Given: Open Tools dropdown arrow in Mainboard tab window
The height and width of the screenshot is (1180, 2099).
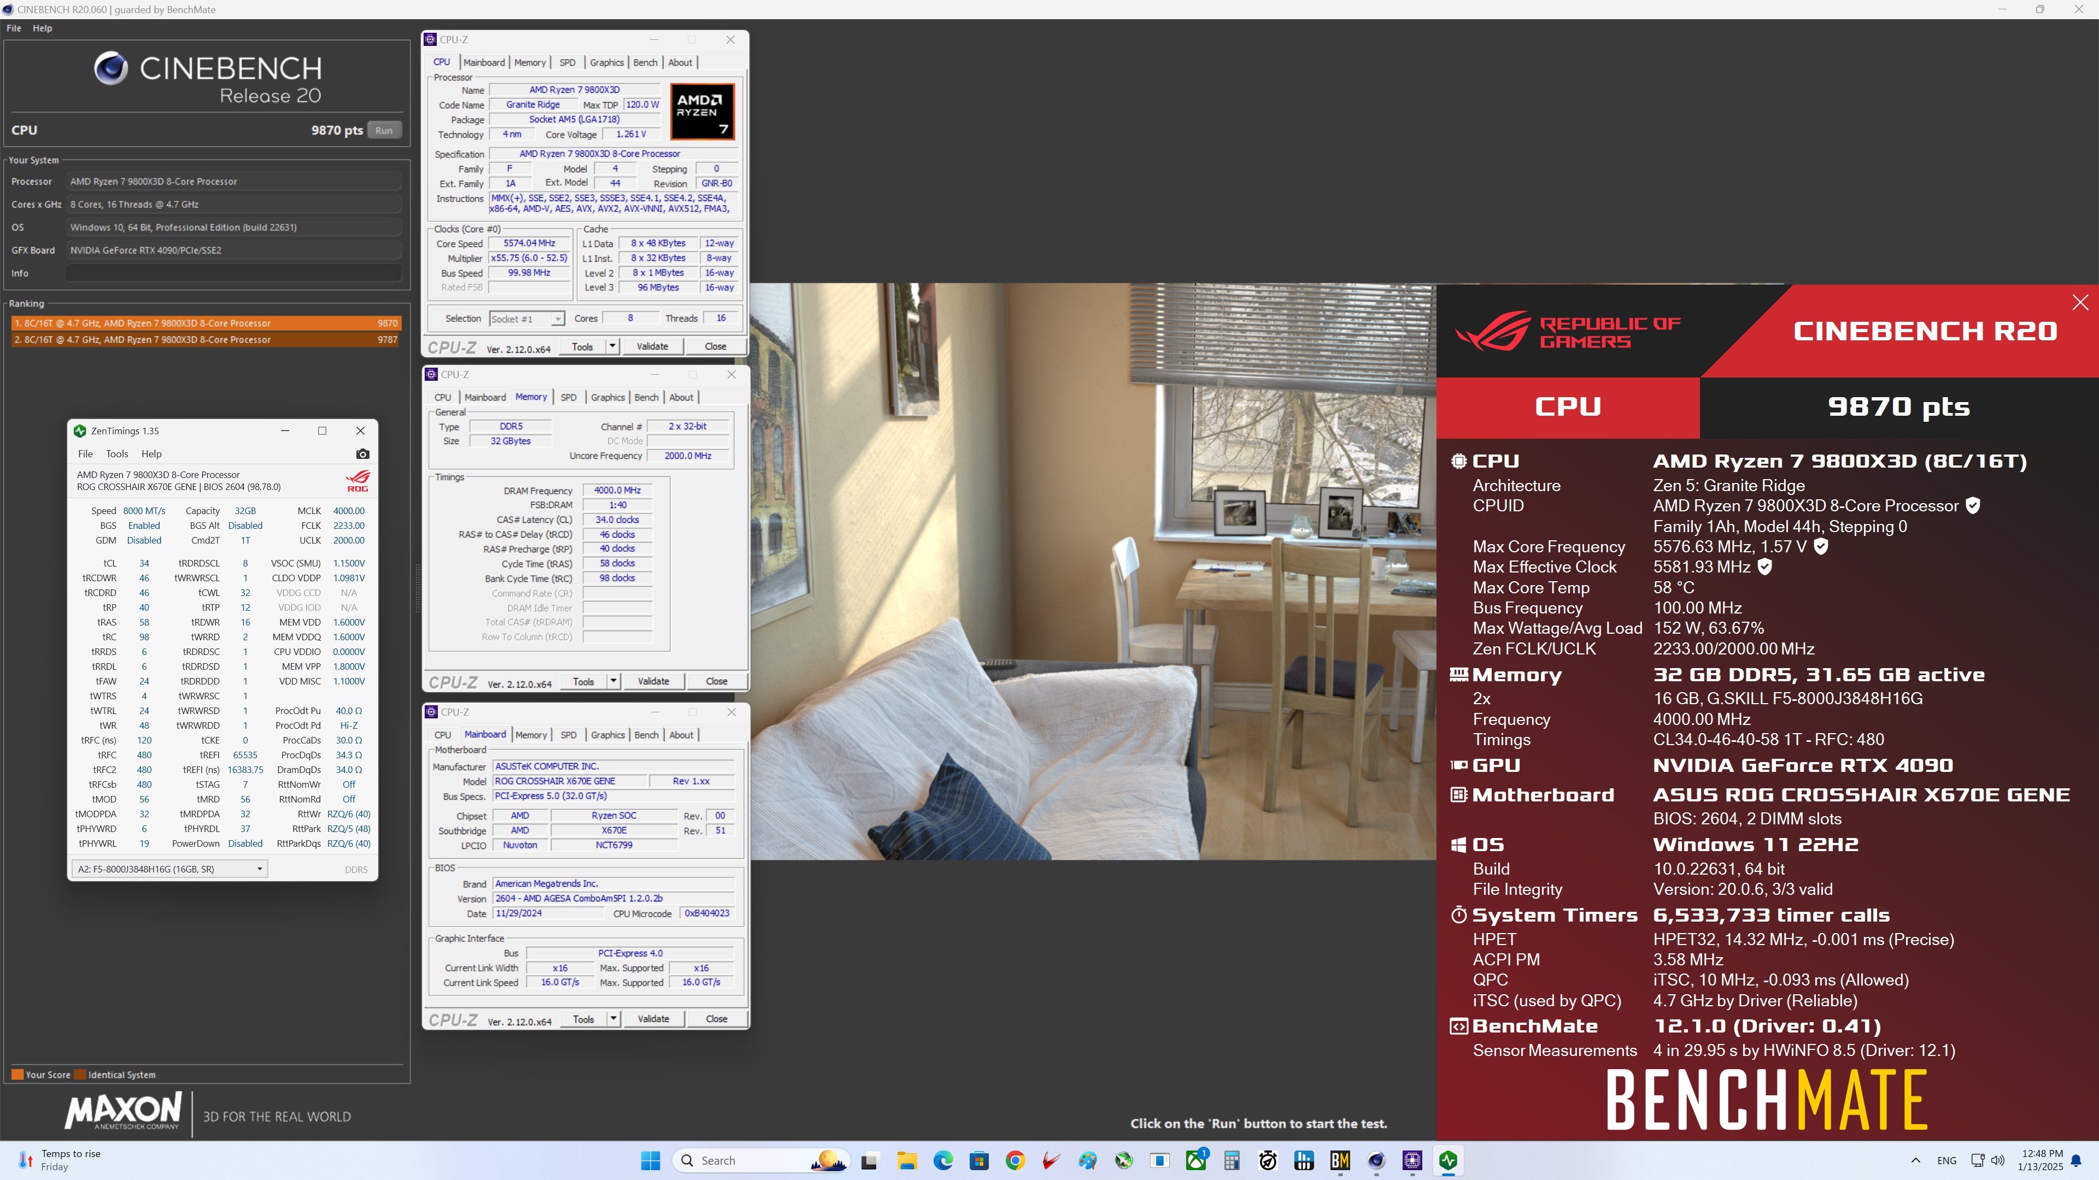Looking at the screenshot, I should pyautogui.click(x=613, y=1019).
